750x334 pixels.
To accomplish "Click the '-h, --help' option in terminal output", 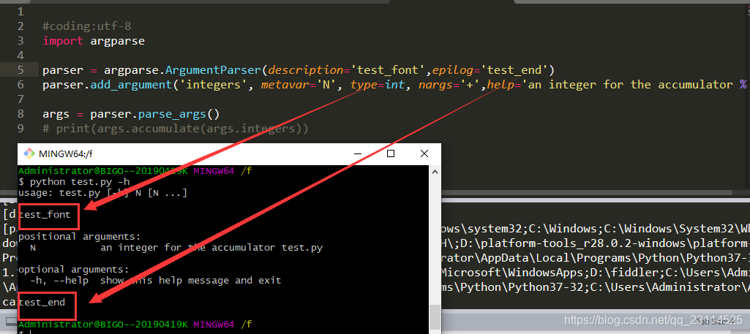I will point(59,281).
